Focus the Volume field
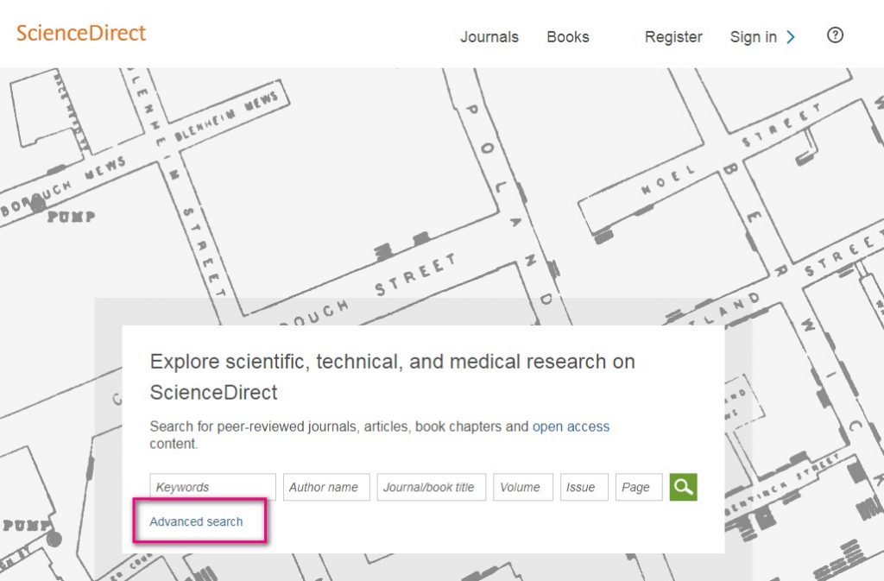884x581 pixels. point(522,487)
